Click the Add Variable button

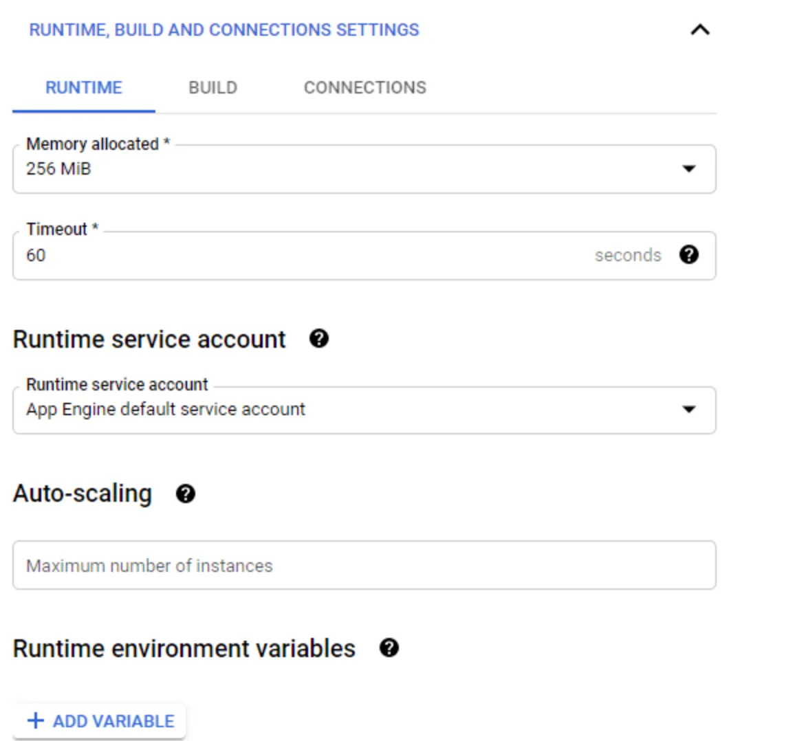coord(98,721)
